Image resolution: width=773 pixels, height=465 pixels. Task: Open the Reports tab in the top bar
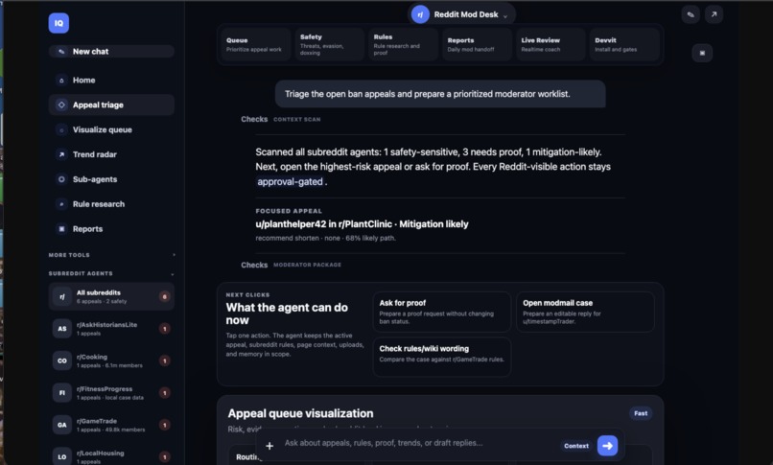[477, 44]
